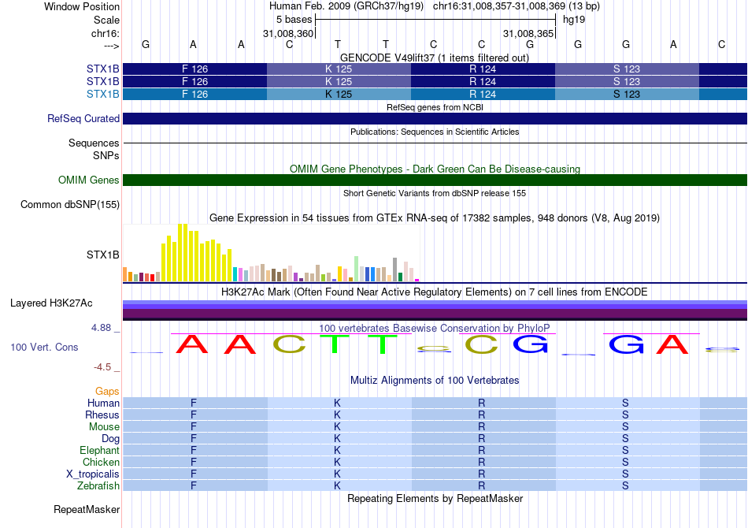
Task: Select the 31,008,360 coordinate marker
Action: tap(288, 33)
